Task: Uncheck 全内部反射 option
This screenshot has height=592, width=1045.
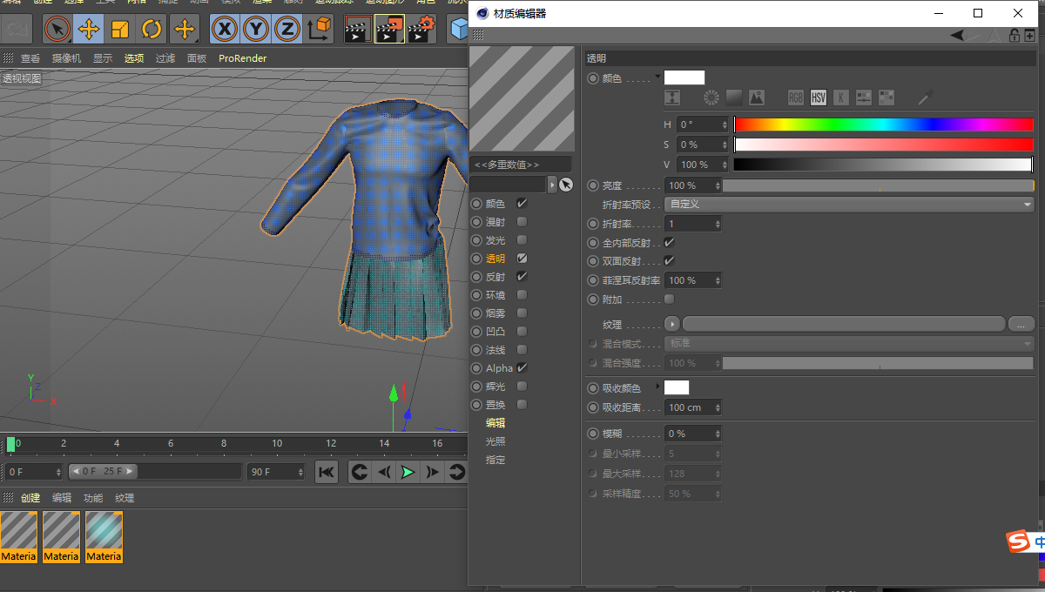Action: click(x=669, y=243)
